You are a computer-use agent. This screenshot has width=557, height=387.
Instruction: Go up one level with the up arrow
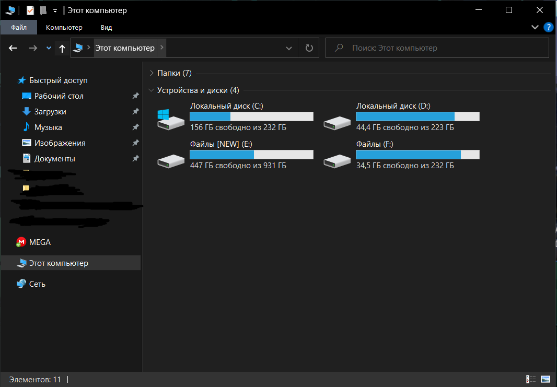tap(62, 48)
